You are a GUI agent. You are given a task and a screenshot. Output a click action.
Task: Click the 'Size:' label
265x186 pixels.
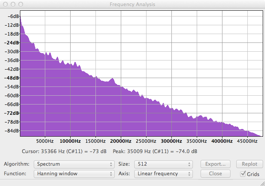(124, 164)
